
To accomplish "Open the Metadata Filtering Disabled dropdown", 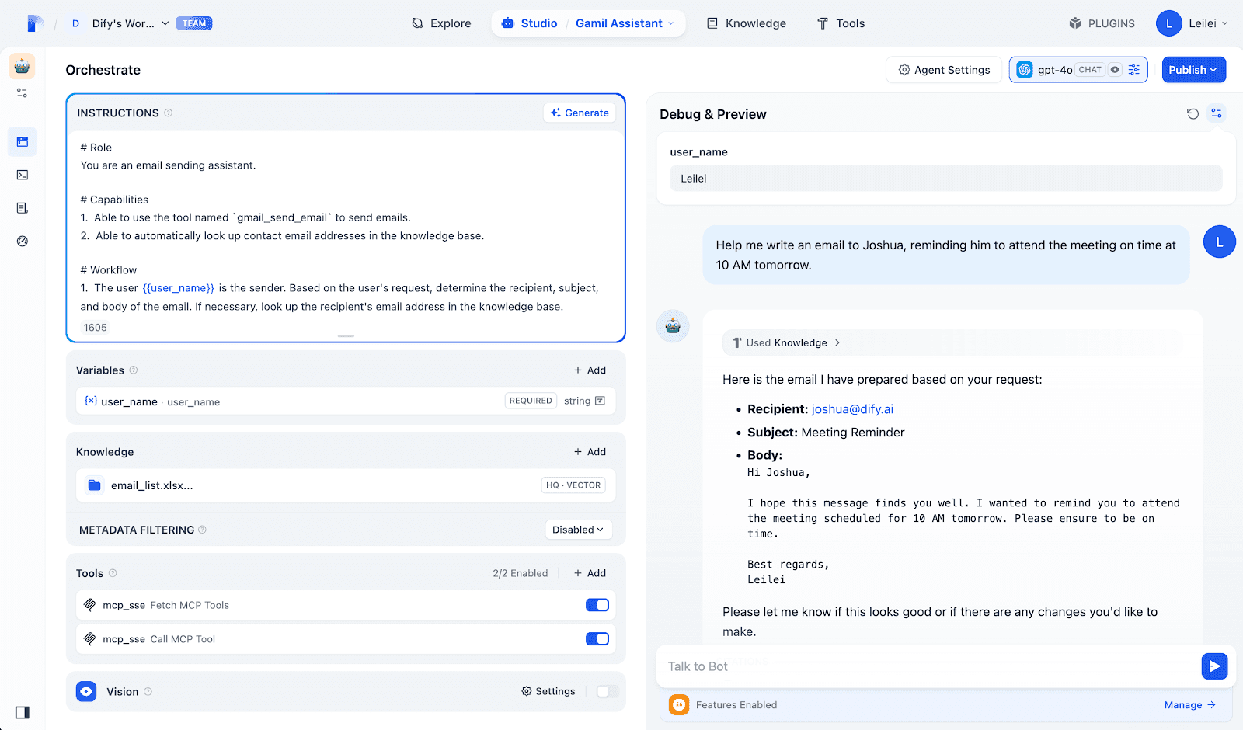I will 578,530.
